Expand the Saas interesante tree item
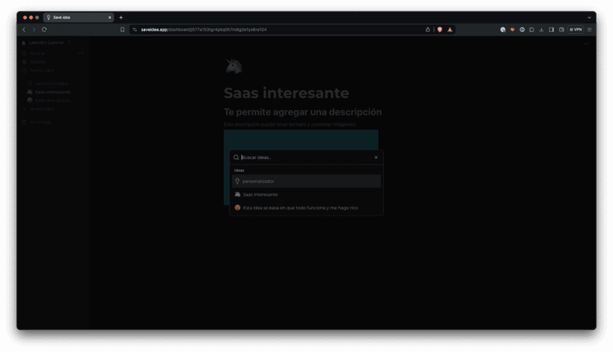This screenshot has height=352, width=613. [x=23, y=92]
